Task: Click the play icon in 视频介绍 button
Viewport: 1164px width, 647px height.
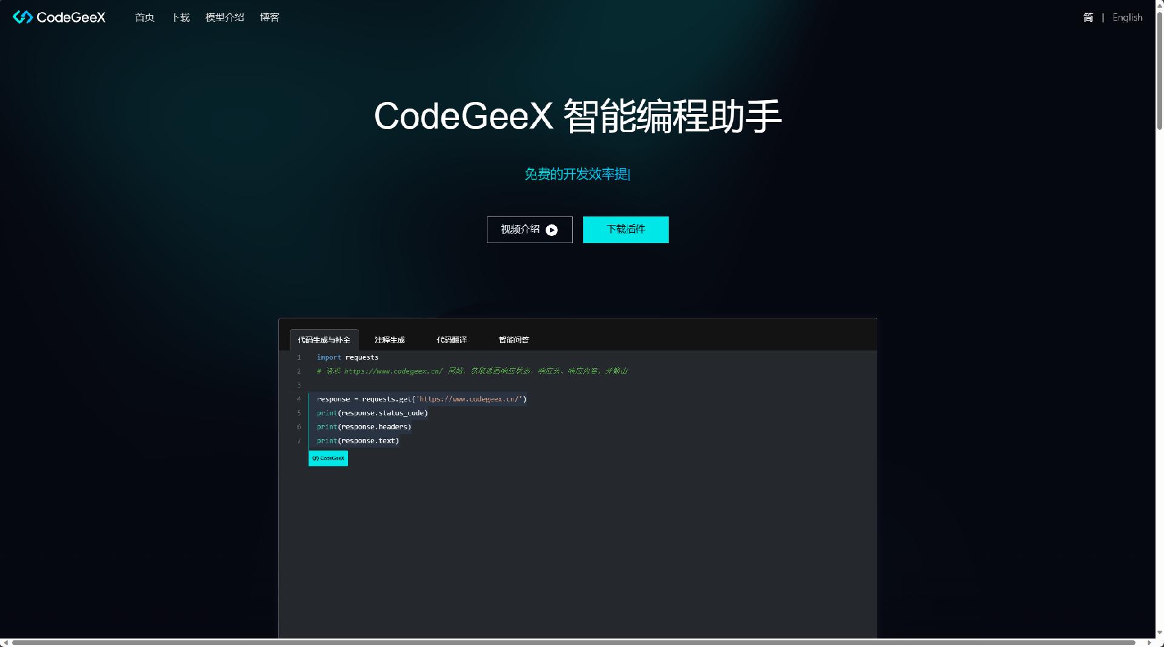Action: [551, 230]
